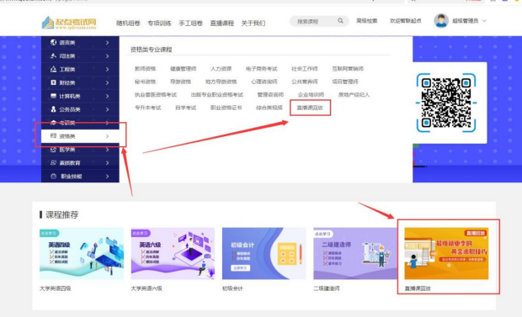Open the 随机组卷 menu item
This screenshot has width=522, height=317.
(128, 23)
